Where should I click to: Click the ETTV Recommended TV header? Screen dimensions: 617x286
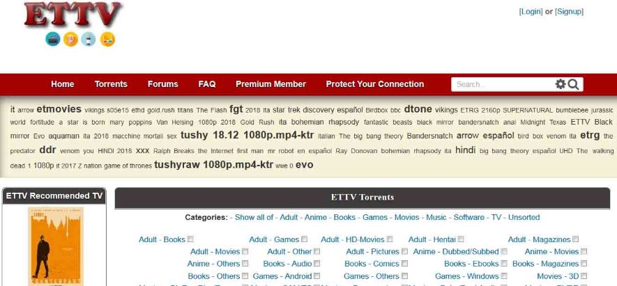click(54, 196)
